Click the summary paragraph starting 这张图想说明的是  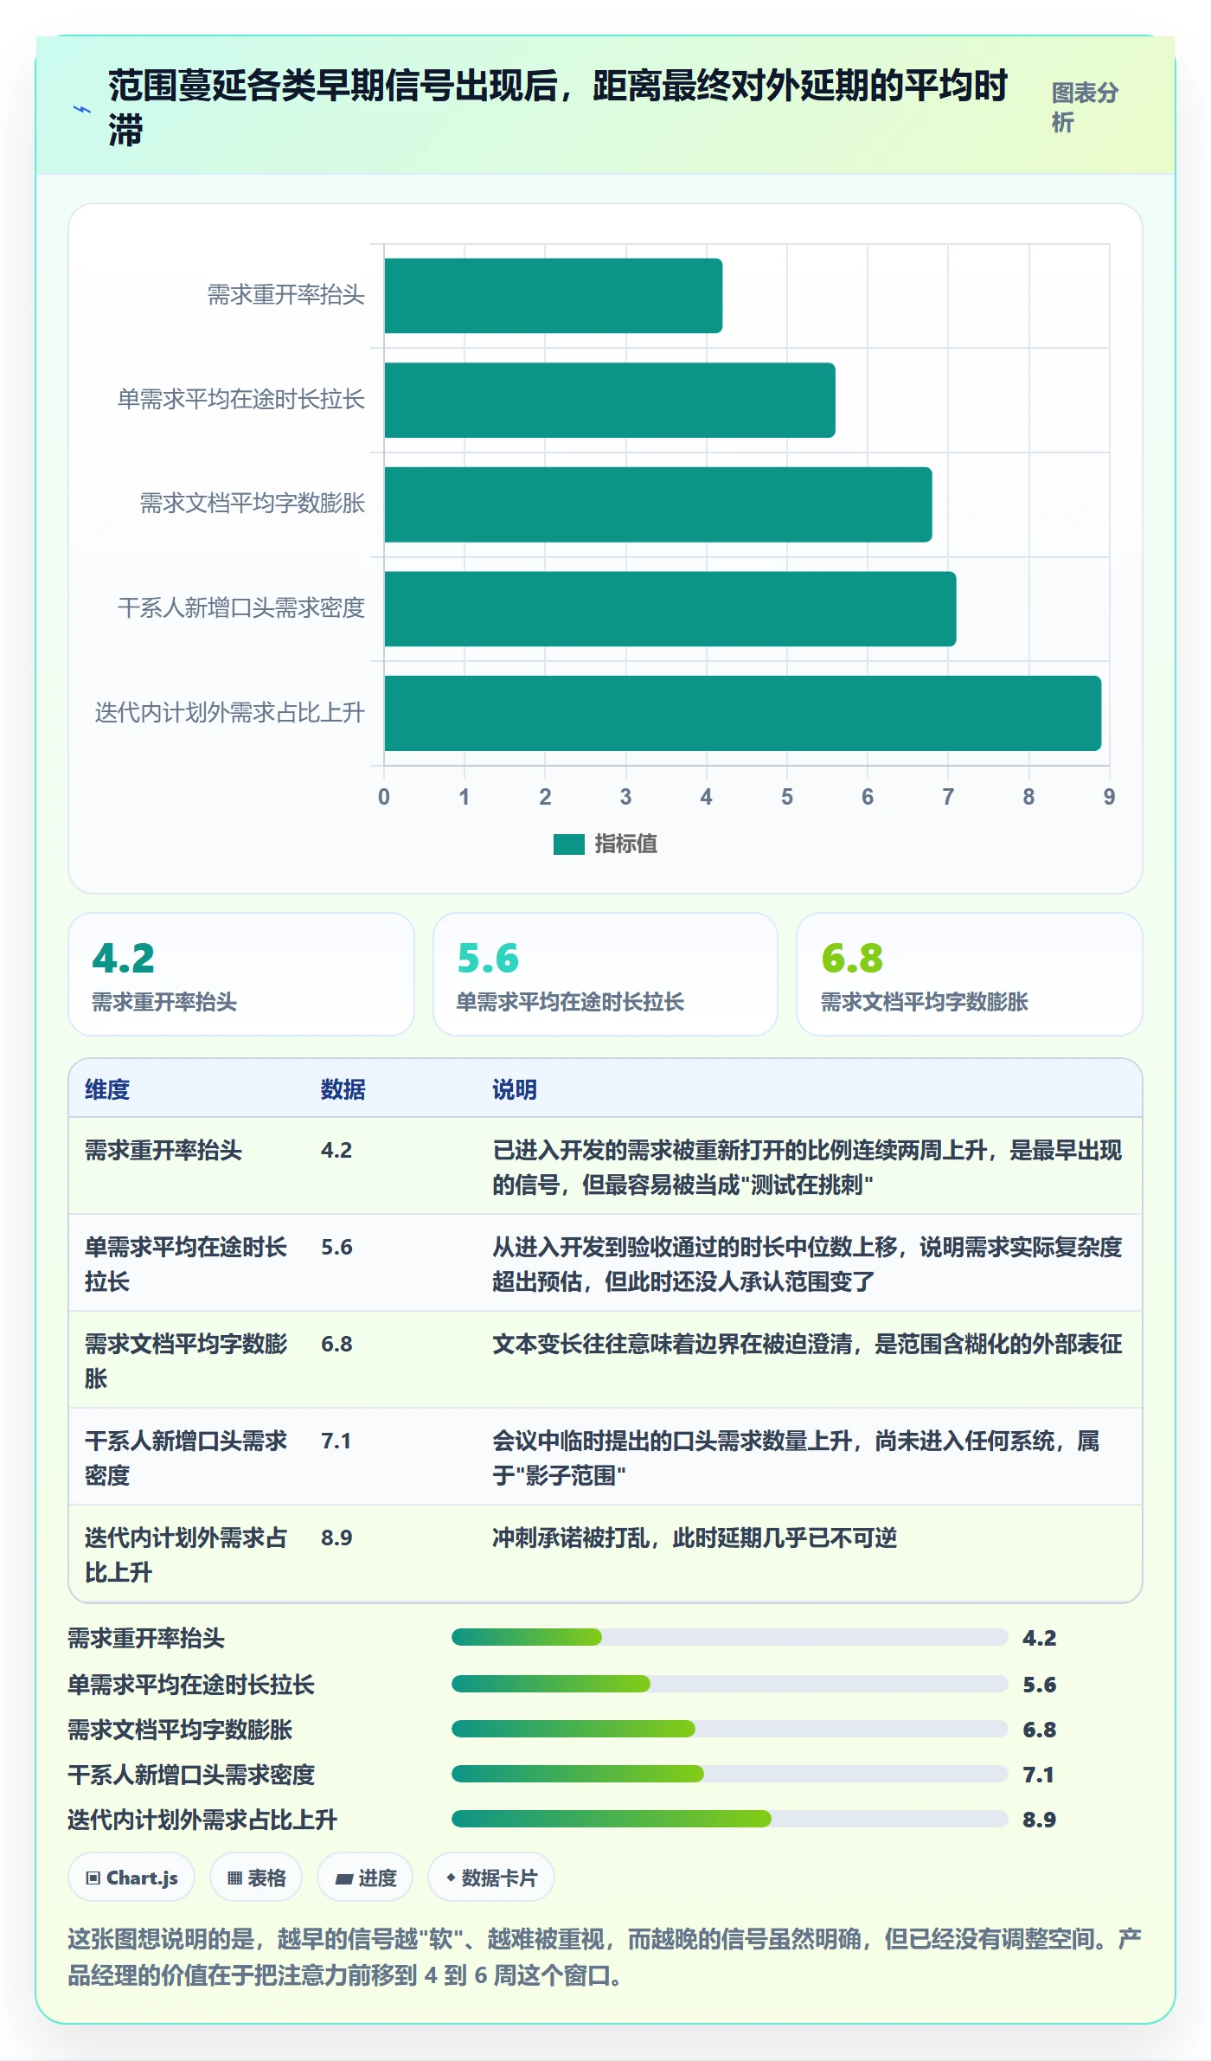(x=605, y=1957)
